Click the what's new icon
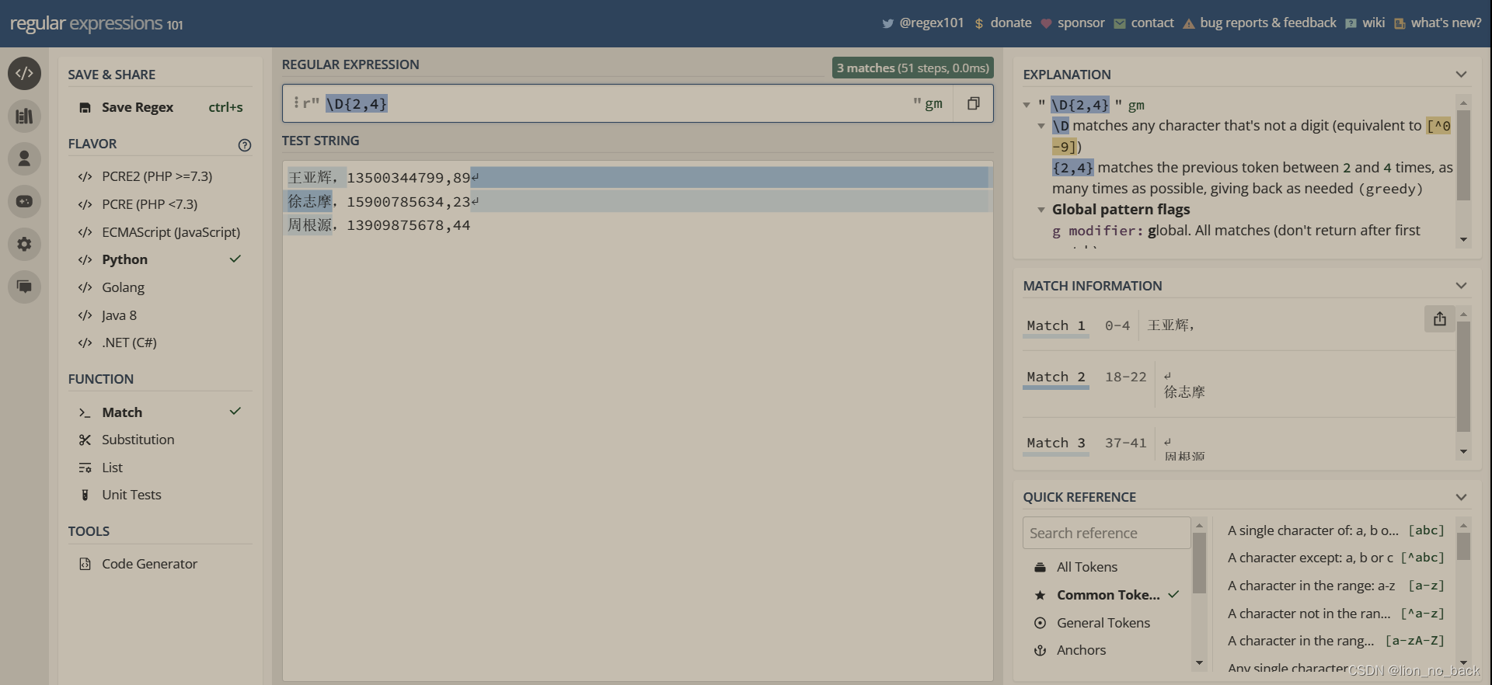This screenshot has width=1492, height=685. point(1400,24)
